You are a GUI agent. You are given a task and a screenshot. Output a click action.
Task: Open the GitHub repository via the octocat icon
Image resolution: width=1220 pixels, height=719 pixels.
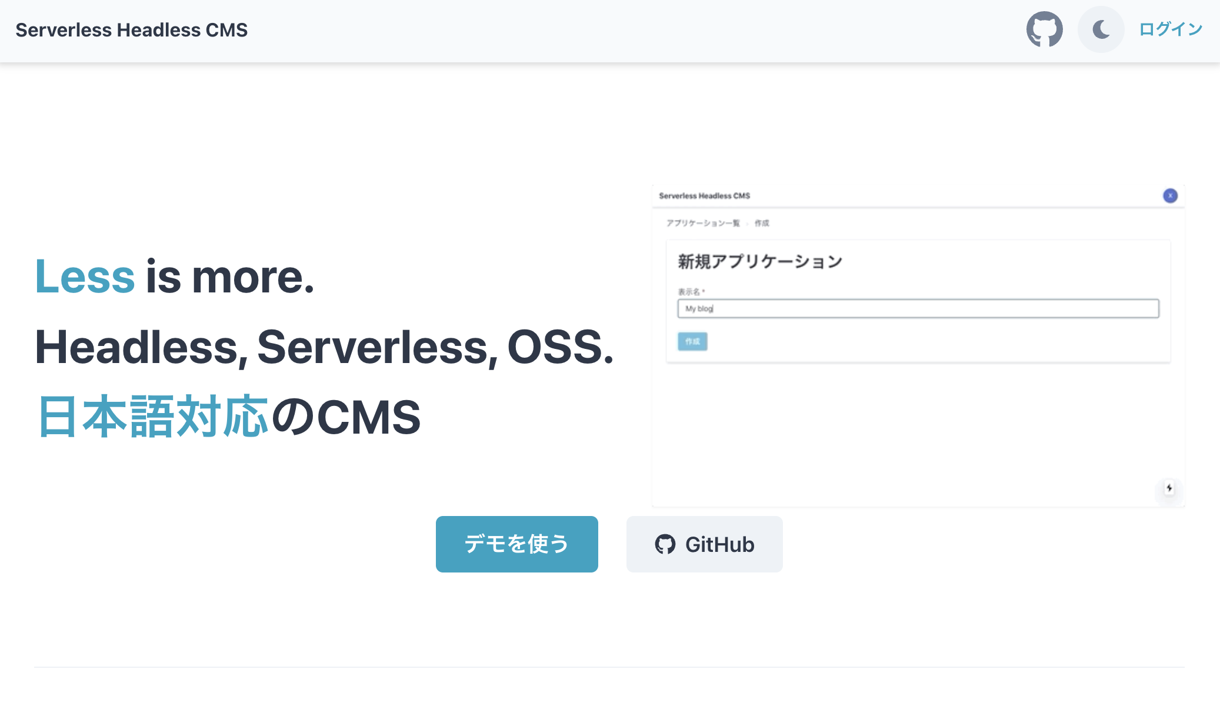tap(1044, 29)
